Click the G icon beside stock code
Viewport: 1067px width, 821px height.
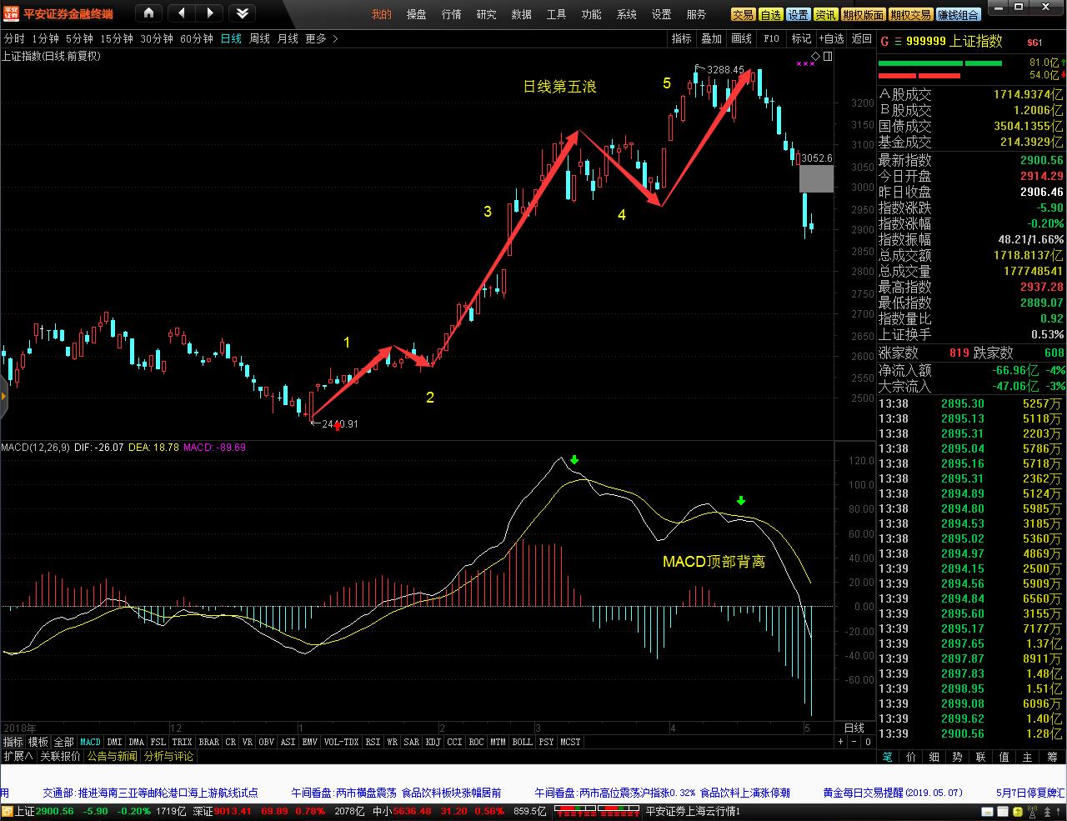[x=884, y=42]
